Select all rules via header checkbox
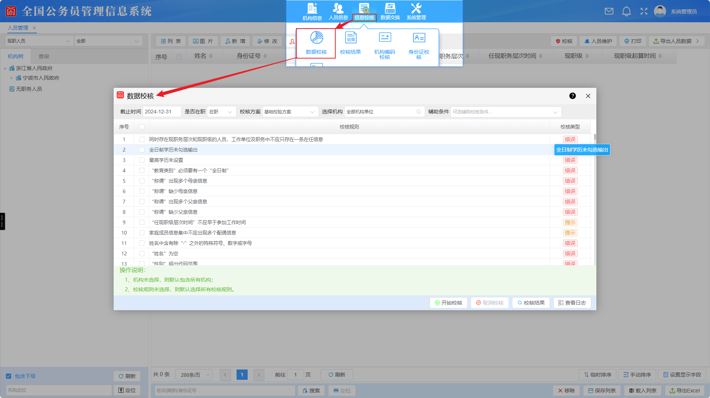The width and height of the screenshot is (710, 398). click(x=142, y=127)
